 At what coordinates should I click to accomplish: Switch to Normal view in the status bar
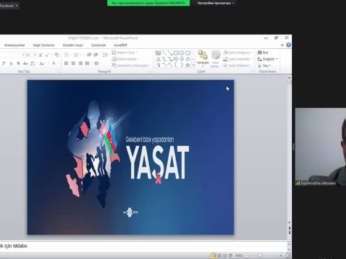(x=213, y=255)
